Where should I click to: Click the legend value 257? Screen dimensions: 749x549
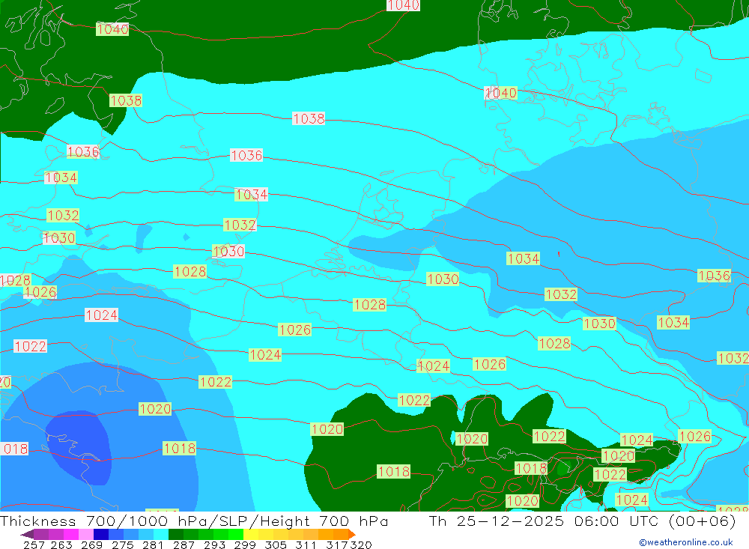click(x=34, y=545)
